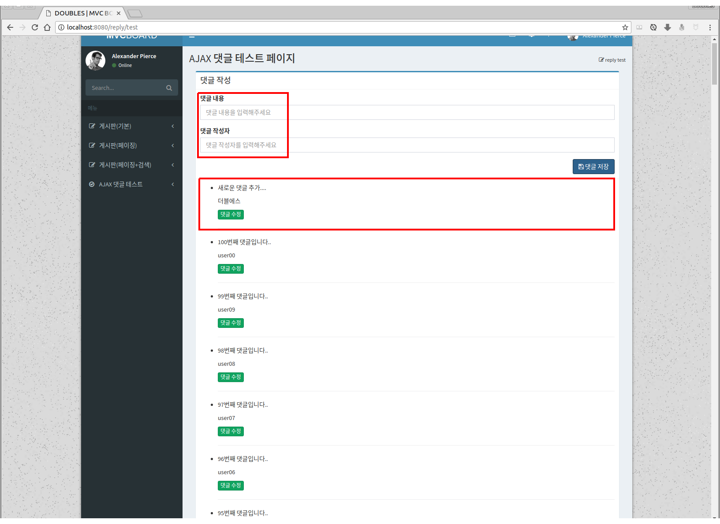Click the 댓글 작성 panel heading
The width and height of the screenshot is (720, 524).
point(216,80)
